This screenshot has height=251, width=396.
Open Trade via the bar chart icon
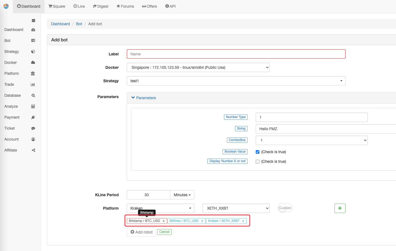(x=33, y=84)
